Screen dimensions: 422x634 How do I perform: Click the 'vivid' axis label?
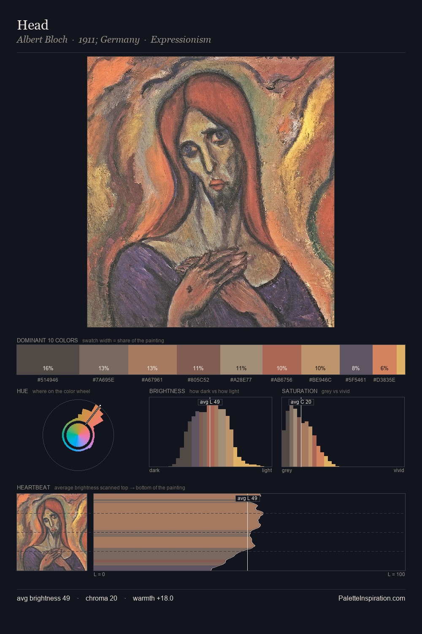[x=399, y=470]
